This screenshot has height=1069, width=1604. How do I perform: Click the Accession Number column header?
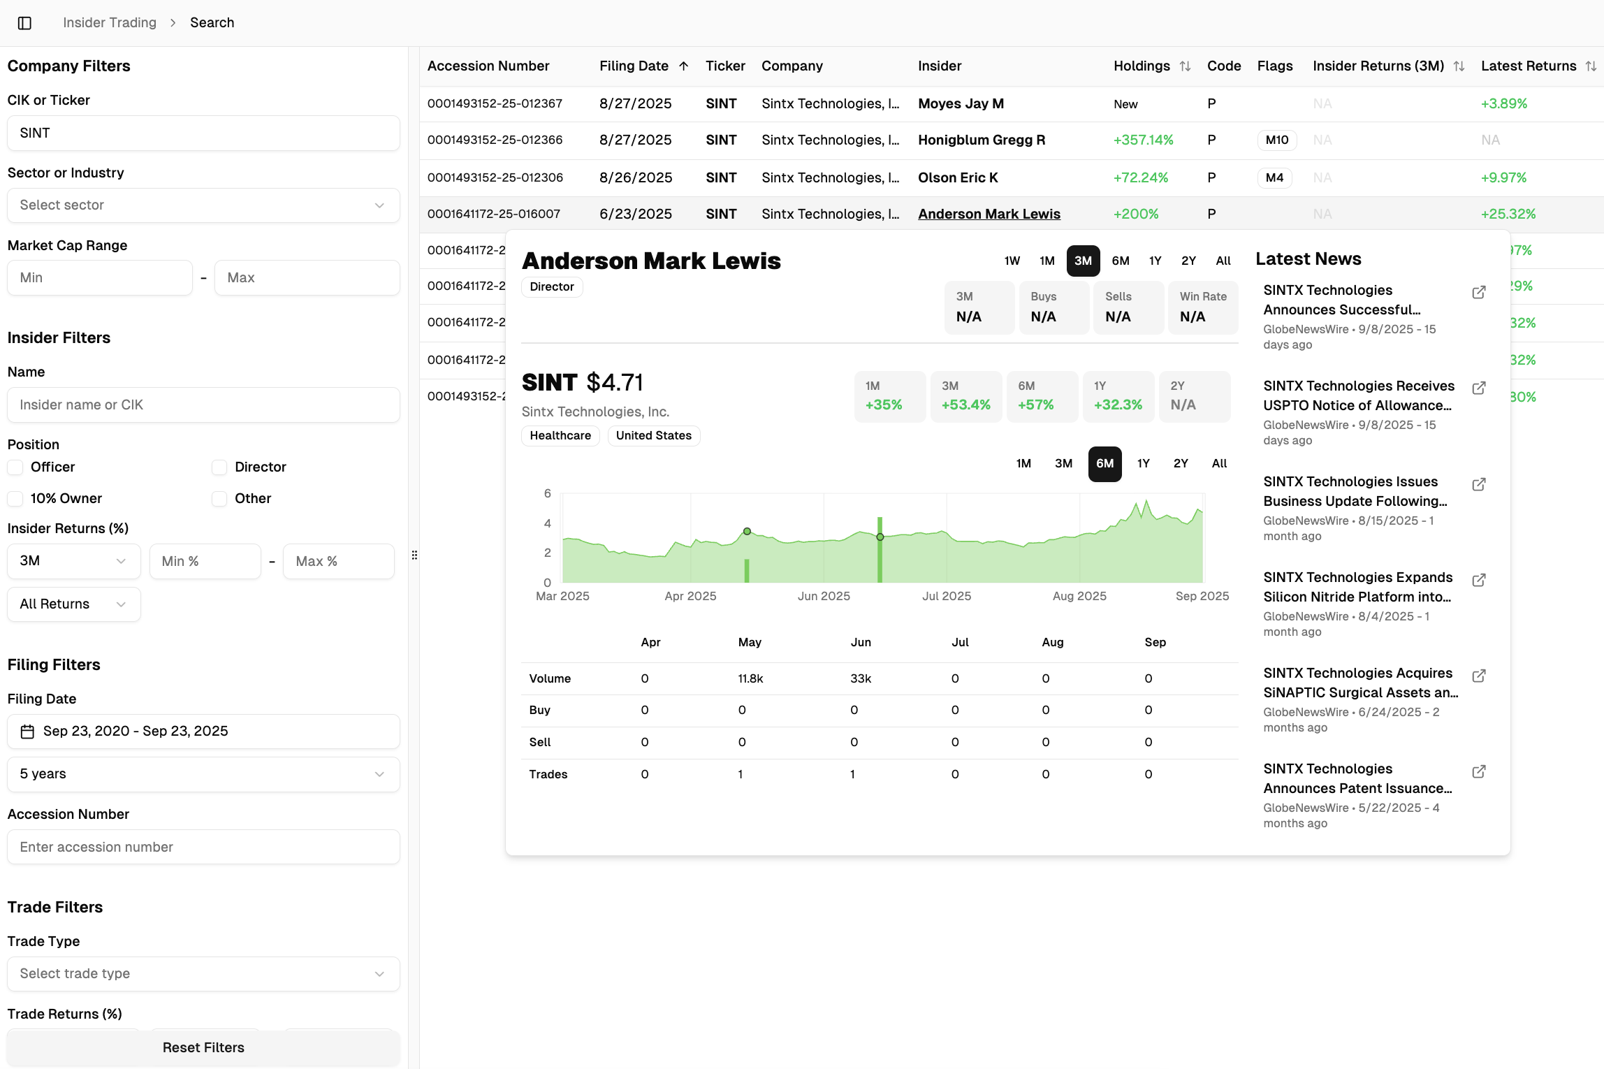click(x=488, y=66)
